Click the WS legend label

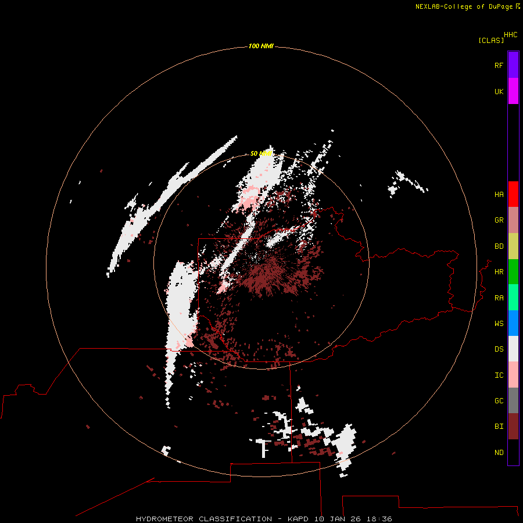(x=499, y=323)
